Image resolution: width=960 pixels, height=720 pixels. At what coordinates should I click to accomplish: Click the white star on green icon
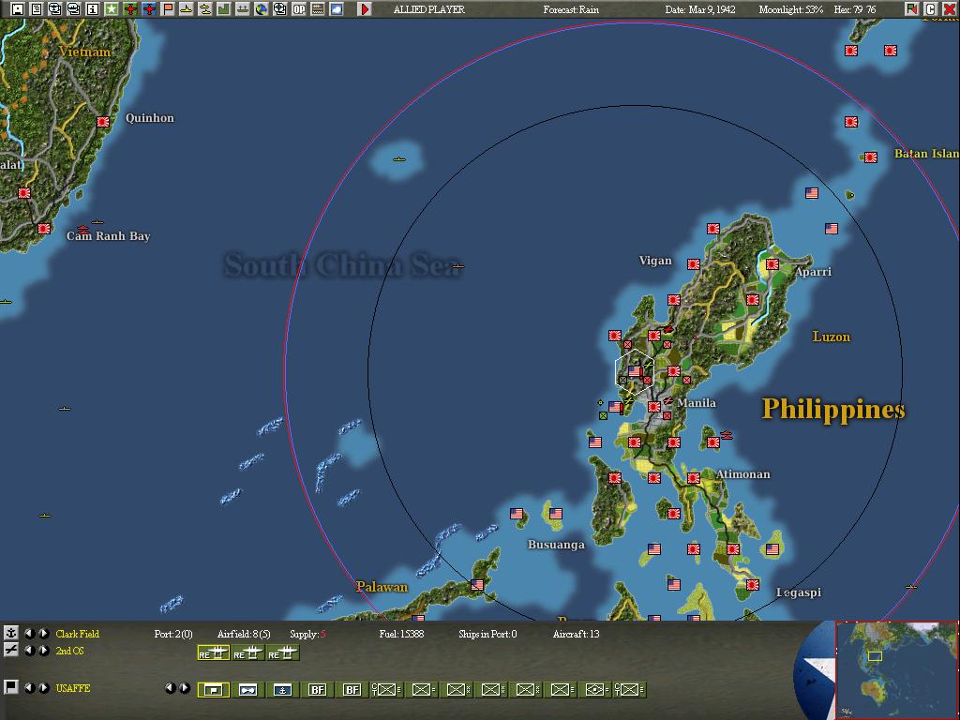[x=112, y=9]
